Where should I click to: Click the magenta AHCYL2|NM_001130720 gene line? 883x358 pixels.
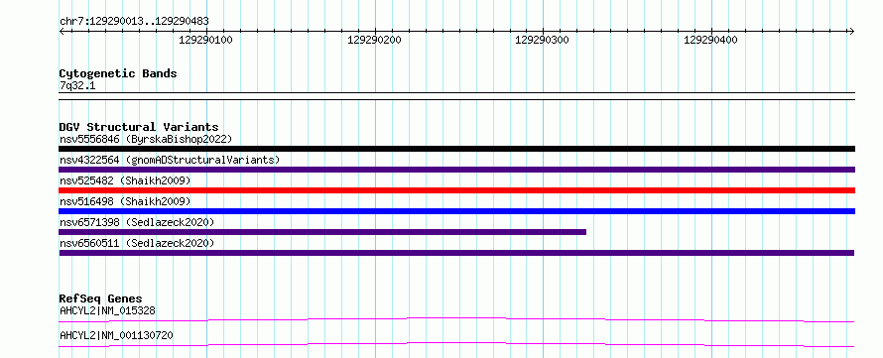[x=456, y=344]
